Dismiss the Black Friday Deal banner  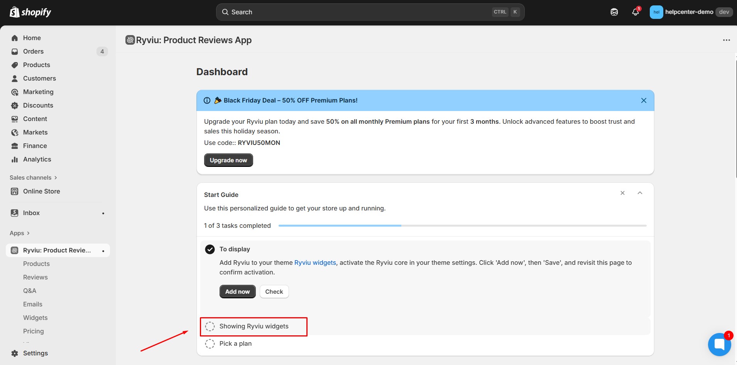pyautogui.click(x=644, y=101)
